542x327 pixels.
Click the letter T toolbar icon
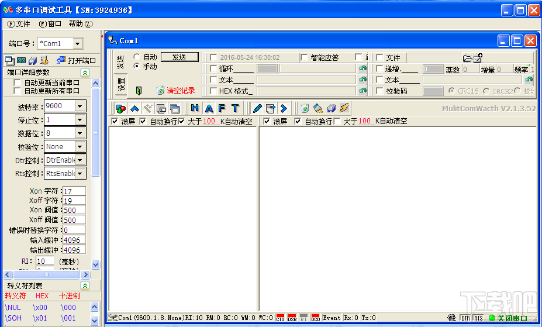coord(235,108)
